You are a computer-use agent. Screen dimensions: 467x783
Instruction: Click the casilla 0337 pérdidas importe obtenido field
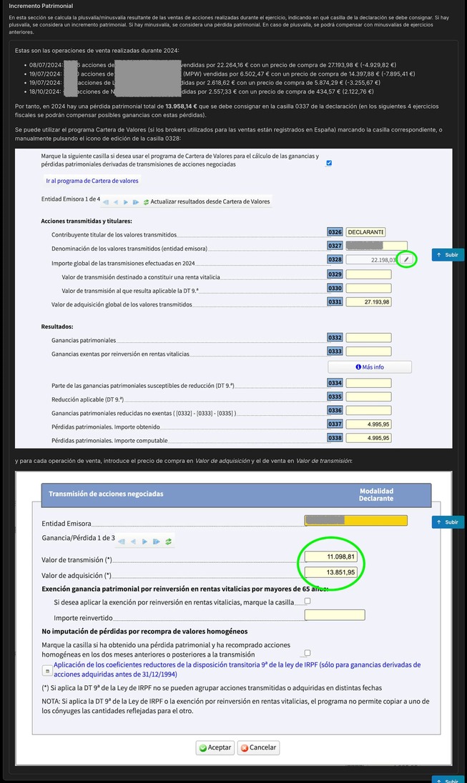pyautogui.click(x=368, y=424)
